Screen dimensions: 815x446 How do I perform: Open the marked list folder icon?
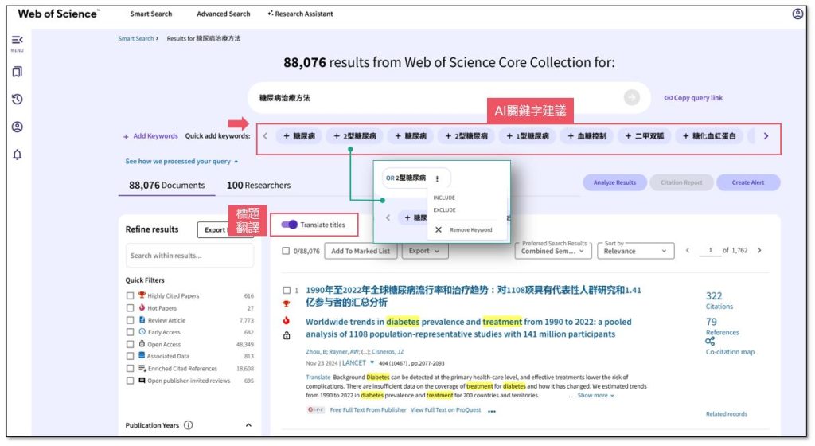(17, 72)
